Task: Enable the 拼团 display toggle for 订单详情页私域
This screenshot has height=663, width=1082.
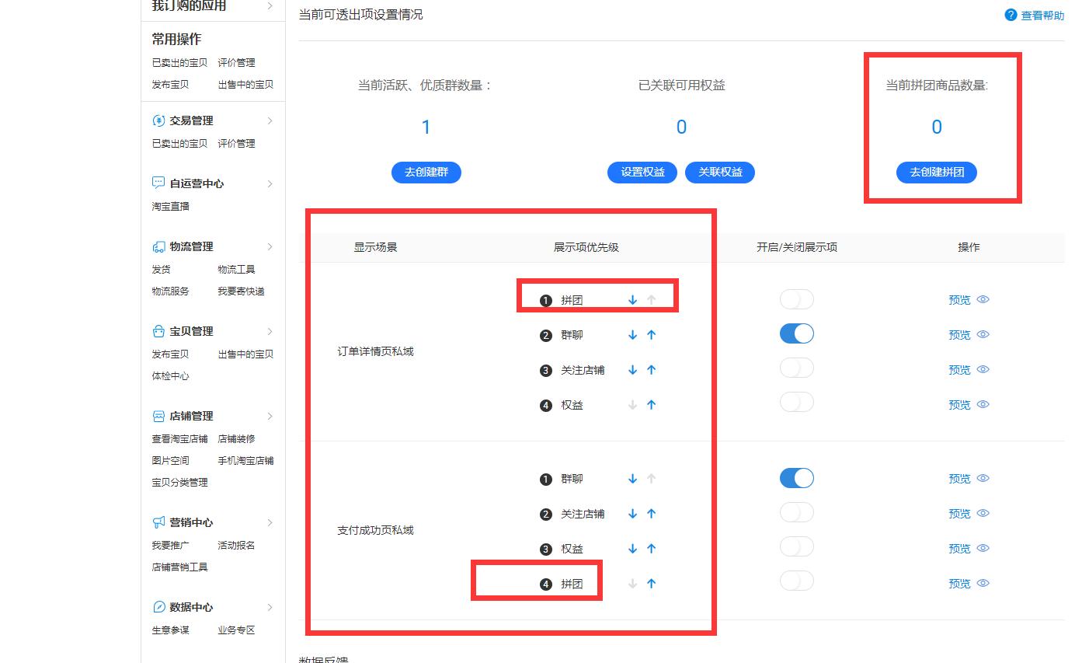Action: 796,299
